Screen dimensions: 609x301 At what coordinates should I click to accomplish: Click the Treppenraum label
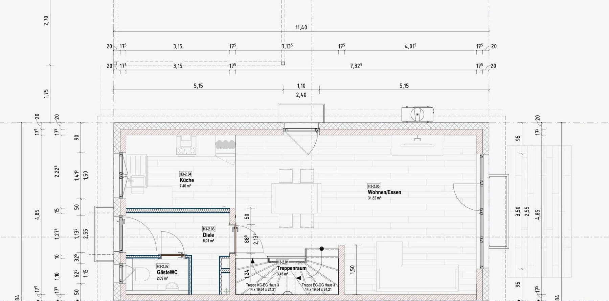pyautogui.click(x=292, y=268)
